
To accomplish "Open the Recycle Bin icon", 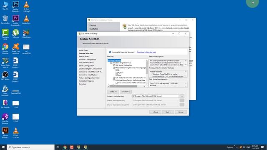I will [5, 20].
